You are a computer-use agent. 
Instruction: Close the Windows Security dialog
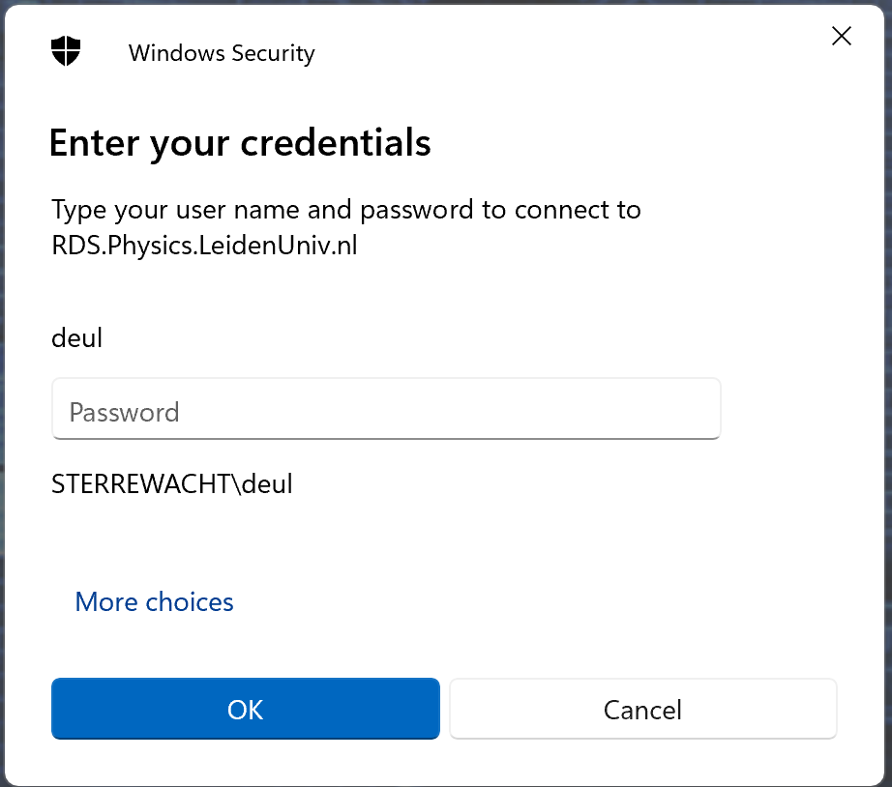(x=842, y=37)
